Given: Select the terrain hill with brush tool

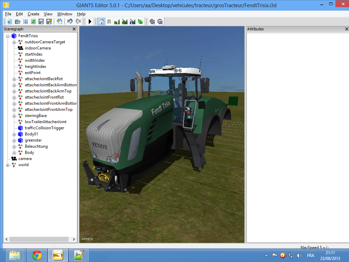Looking at the screenshot, I should (125, 21).
